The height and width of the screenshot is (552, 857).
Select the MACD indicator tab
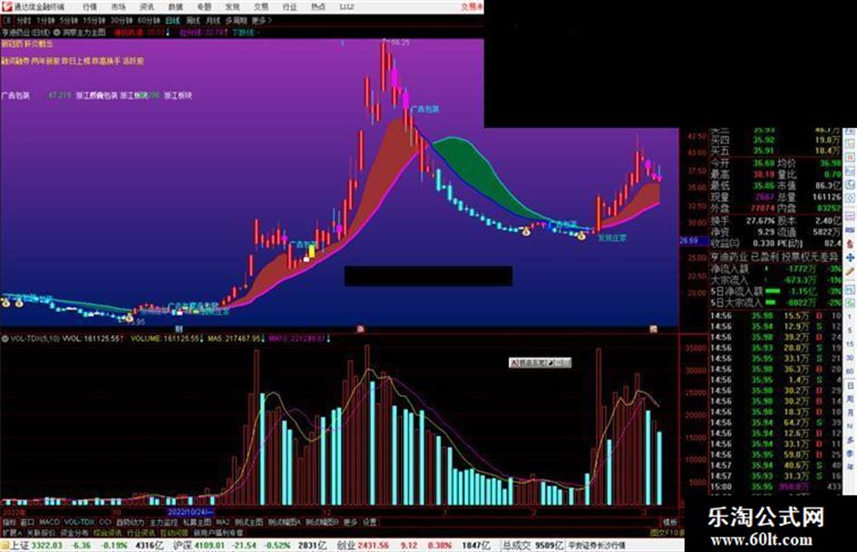pyautogui.click(x=49, y=522)
